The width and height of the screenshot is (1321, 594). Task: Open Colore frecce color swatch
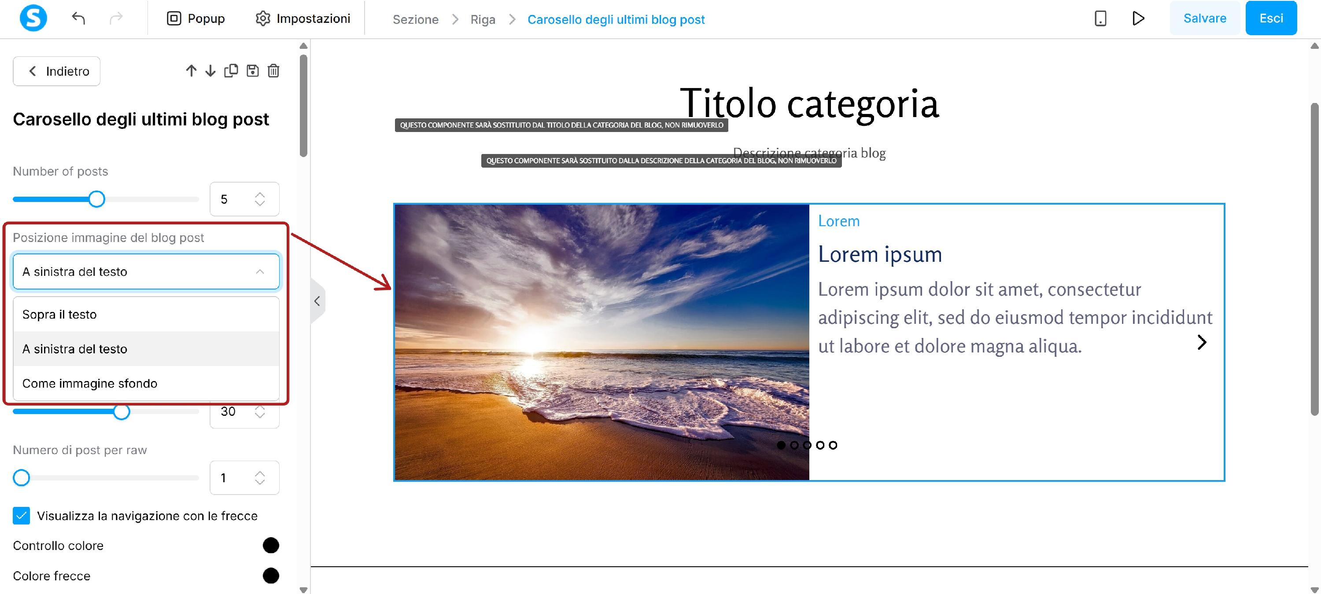(x=271, y=576)
